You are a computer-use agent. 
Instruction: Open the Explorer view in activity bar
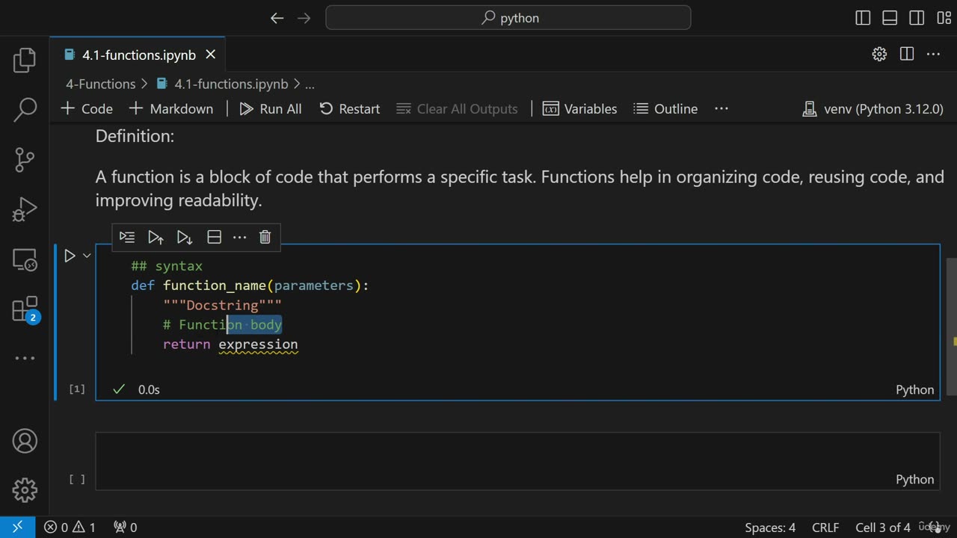click(x=25, y=61)
